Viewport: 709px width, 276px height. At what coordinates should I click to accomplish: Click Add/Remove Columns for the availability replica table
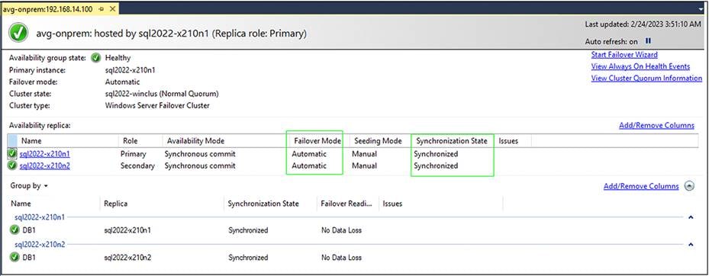(x=656, y=126)
